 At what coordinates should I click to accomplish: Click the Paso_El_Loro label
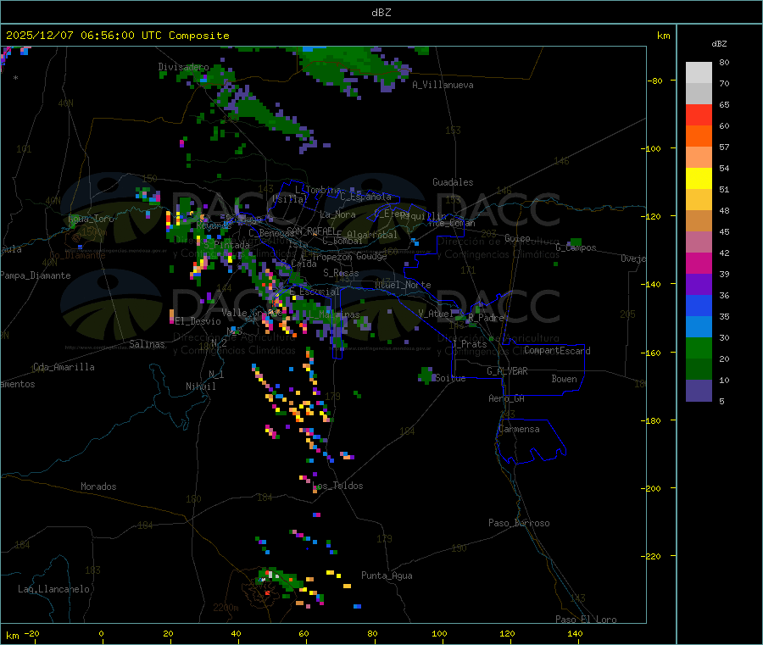[x=586, y=620]
